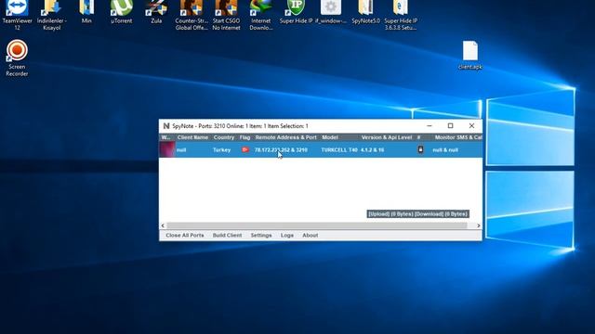Click the null & null monitor cell

point(445,150)
